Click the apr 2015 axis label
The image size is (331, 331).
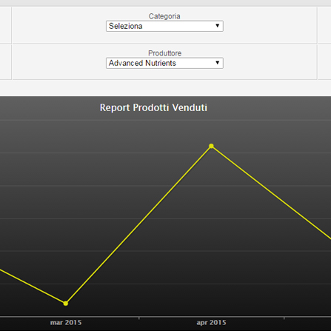[211, 323]
